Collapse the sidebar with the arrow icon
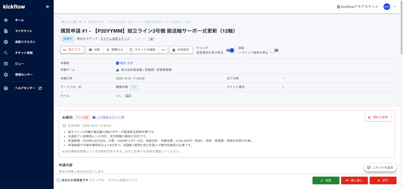This screenshot has width=403, height=189. click(x=48, y=7)
